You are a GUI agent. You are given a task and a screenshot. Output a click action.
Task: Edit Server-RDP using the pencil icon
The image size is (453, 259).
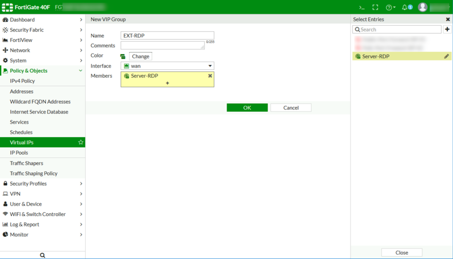point(447,56)
